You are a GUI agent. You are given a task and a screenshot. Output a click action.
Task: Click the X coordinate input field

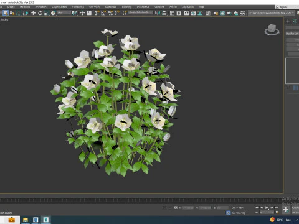tap(187, 208)
